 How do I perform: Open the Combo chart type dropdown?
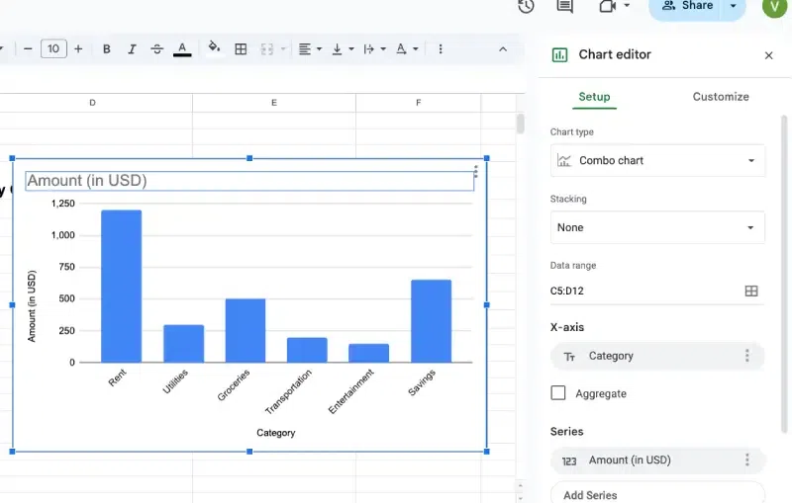click(657, 160)
